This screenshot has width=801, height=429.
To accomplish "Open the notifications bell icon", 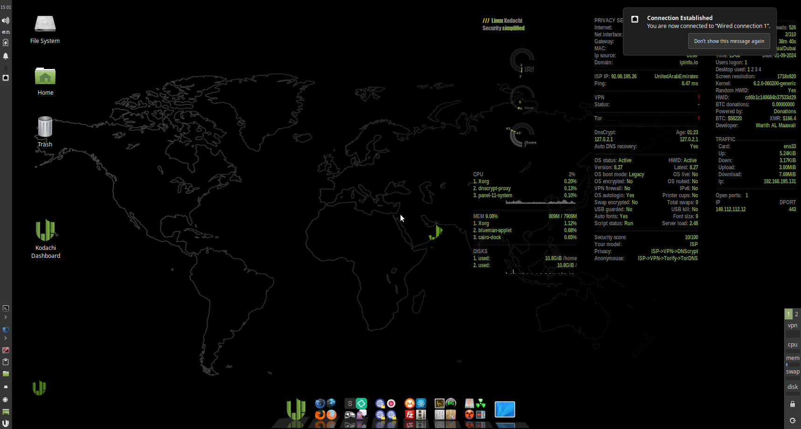I will tap(6, 56).
